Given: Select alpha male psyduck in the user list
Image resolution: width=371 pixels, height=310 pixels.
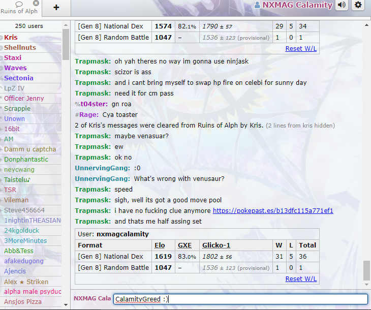Looking at the screenshot, I should click(33, 292).
